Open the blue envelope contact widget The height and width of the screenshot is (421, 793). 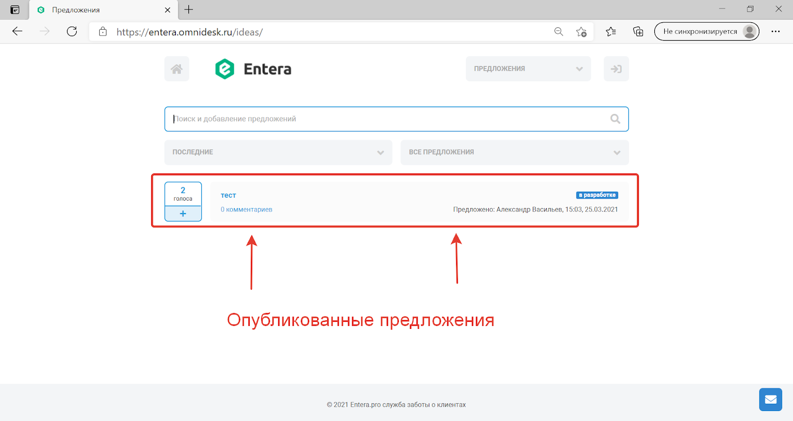[x=770, y=399]
